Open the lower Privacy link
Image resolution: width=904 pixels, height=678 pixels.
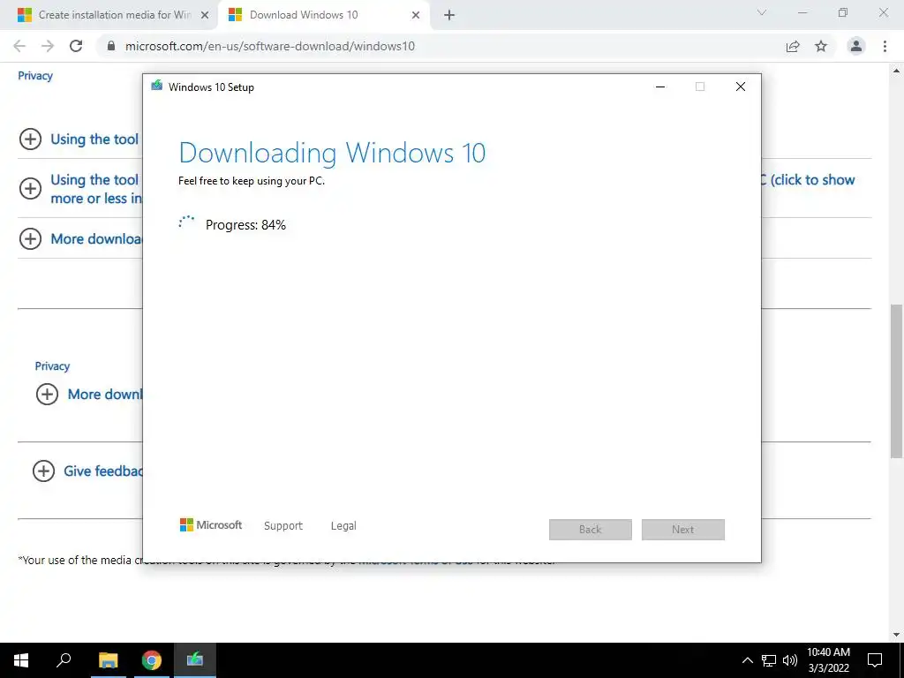click(52, 366)
